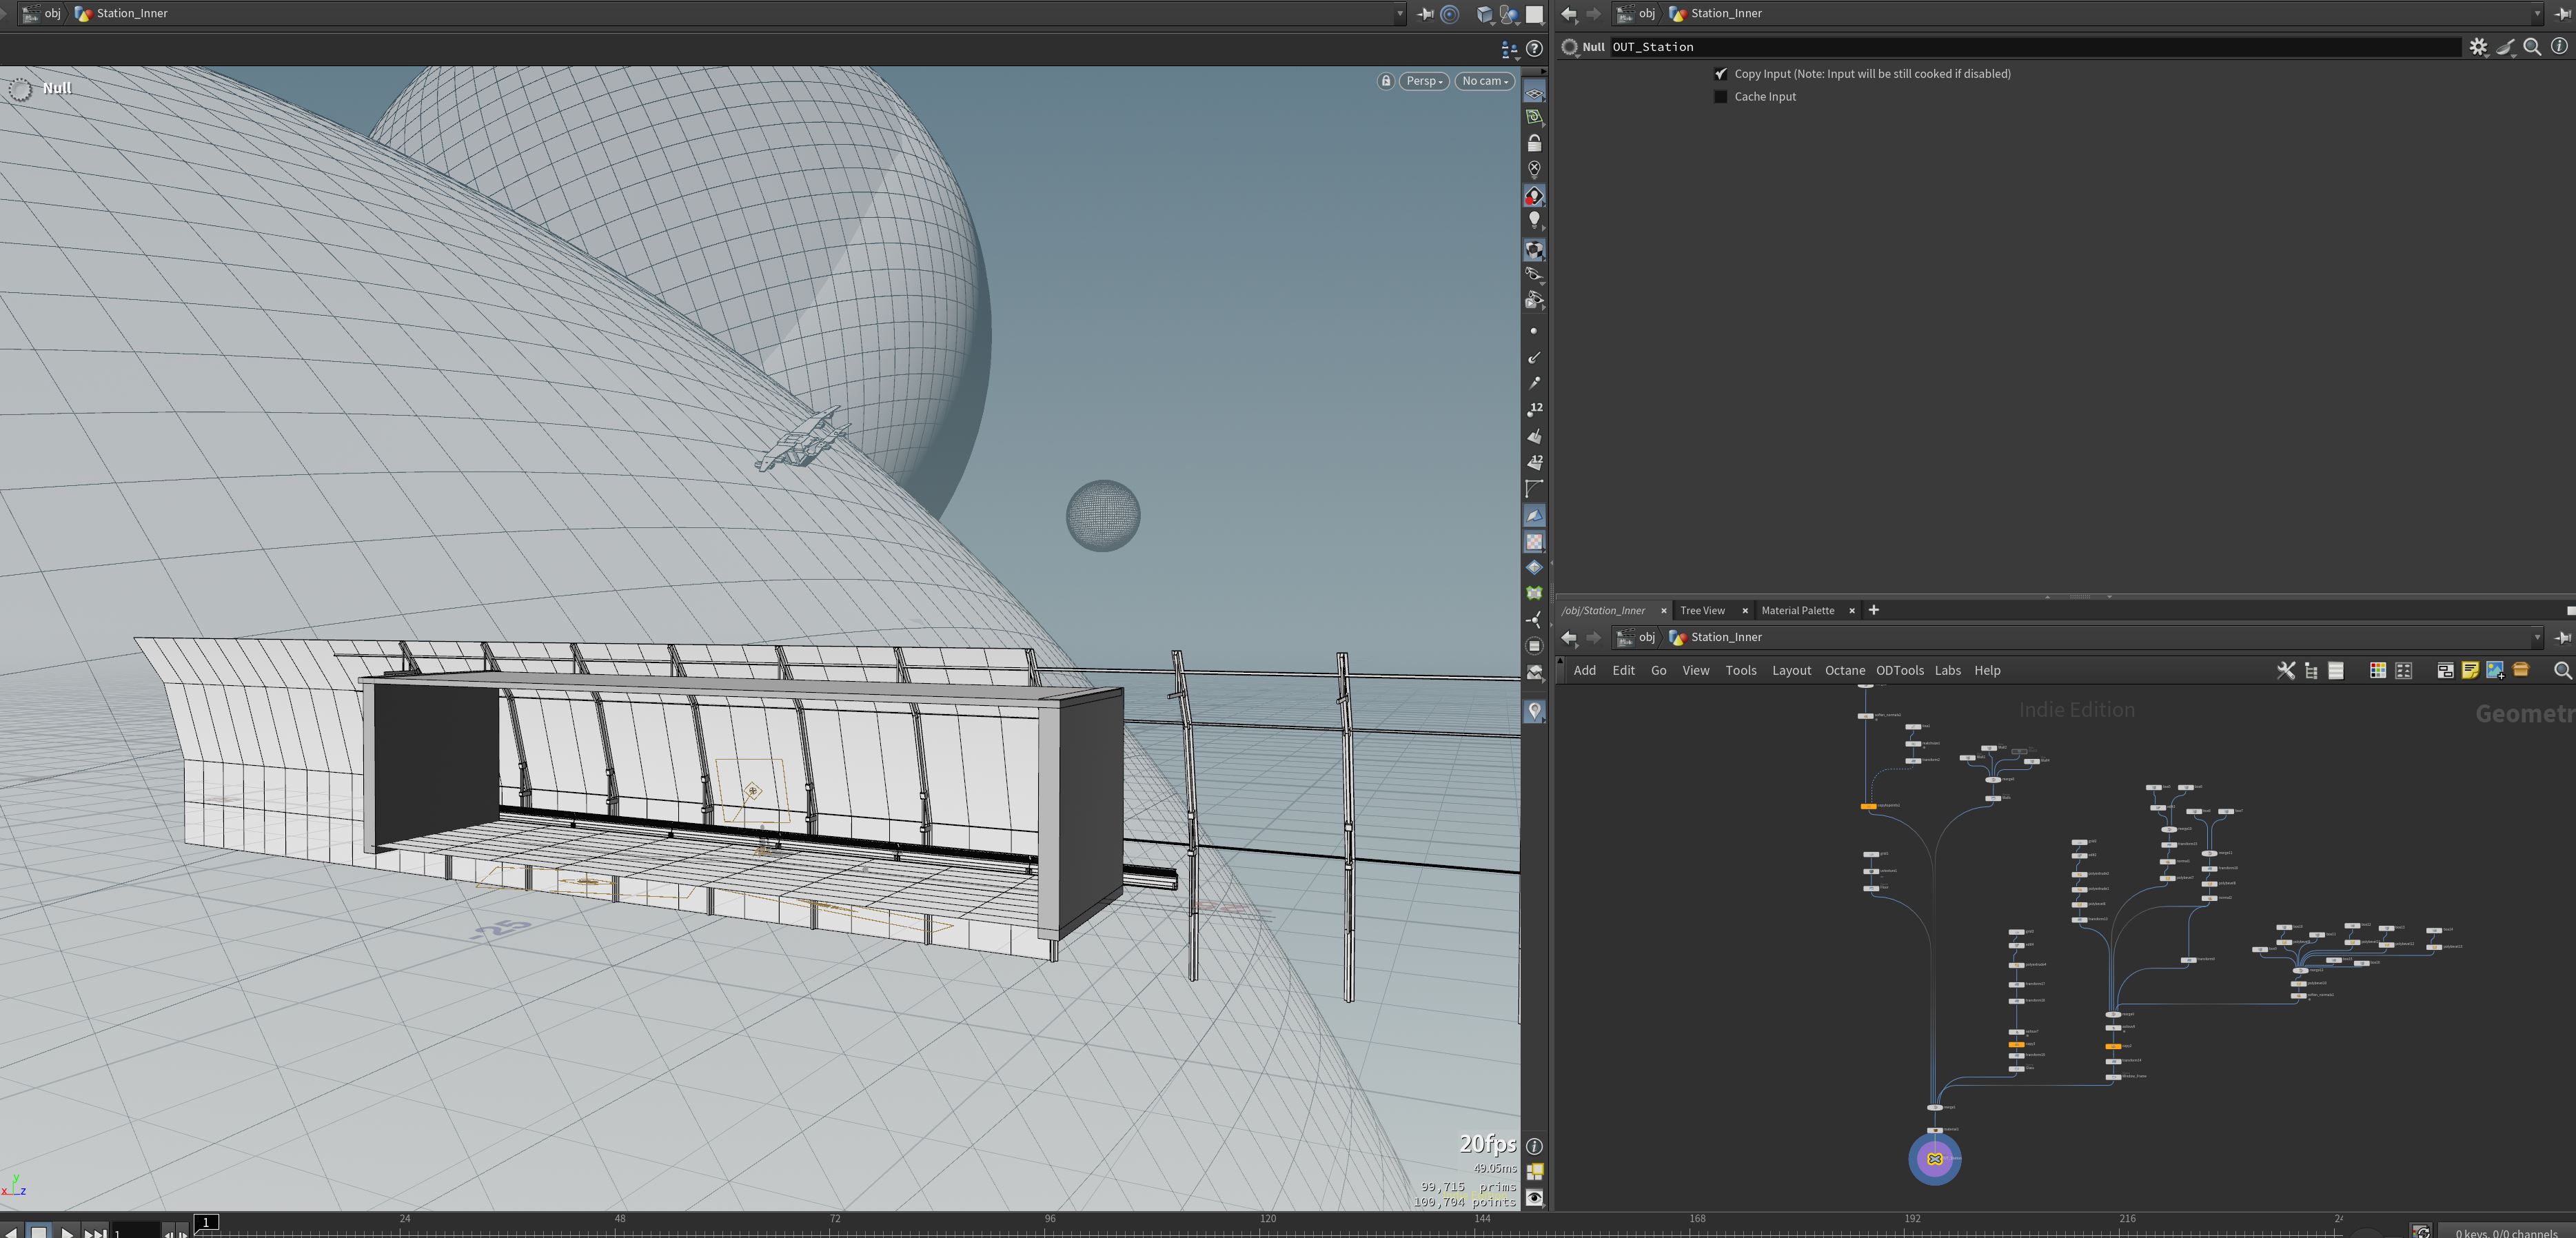This screenshot has width=2576, height=1238.
Task: Click the viewport lock camera icon
Action: pos(1385,81)
